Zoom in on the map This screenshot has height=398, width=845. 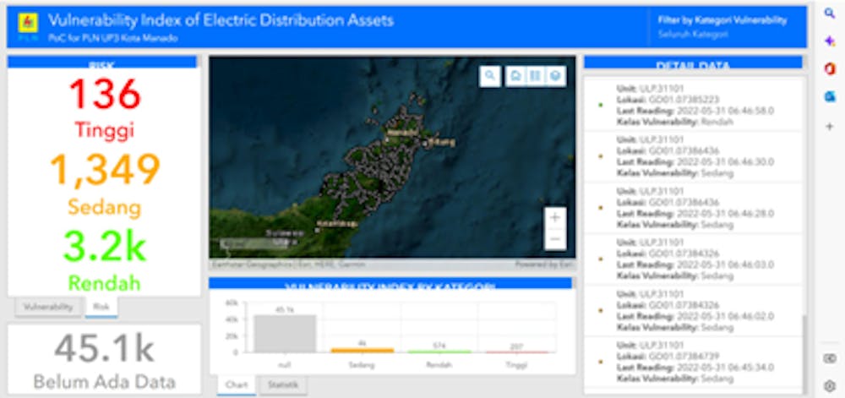pos(555,218)
